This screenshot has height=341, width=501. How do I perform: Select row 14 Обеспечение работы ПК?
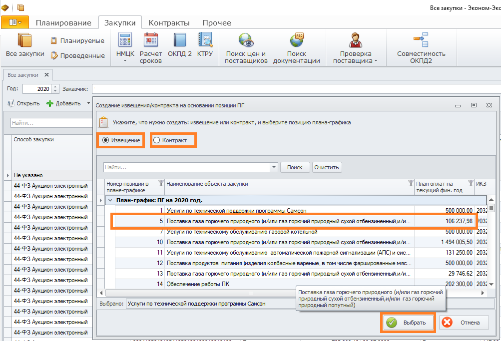[x=296, y=284]
